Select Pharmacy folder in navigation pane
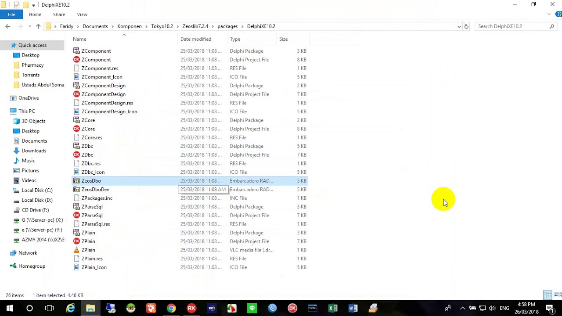Image resolution: width=562 pixels, height=316 pixels. [32, 65]
